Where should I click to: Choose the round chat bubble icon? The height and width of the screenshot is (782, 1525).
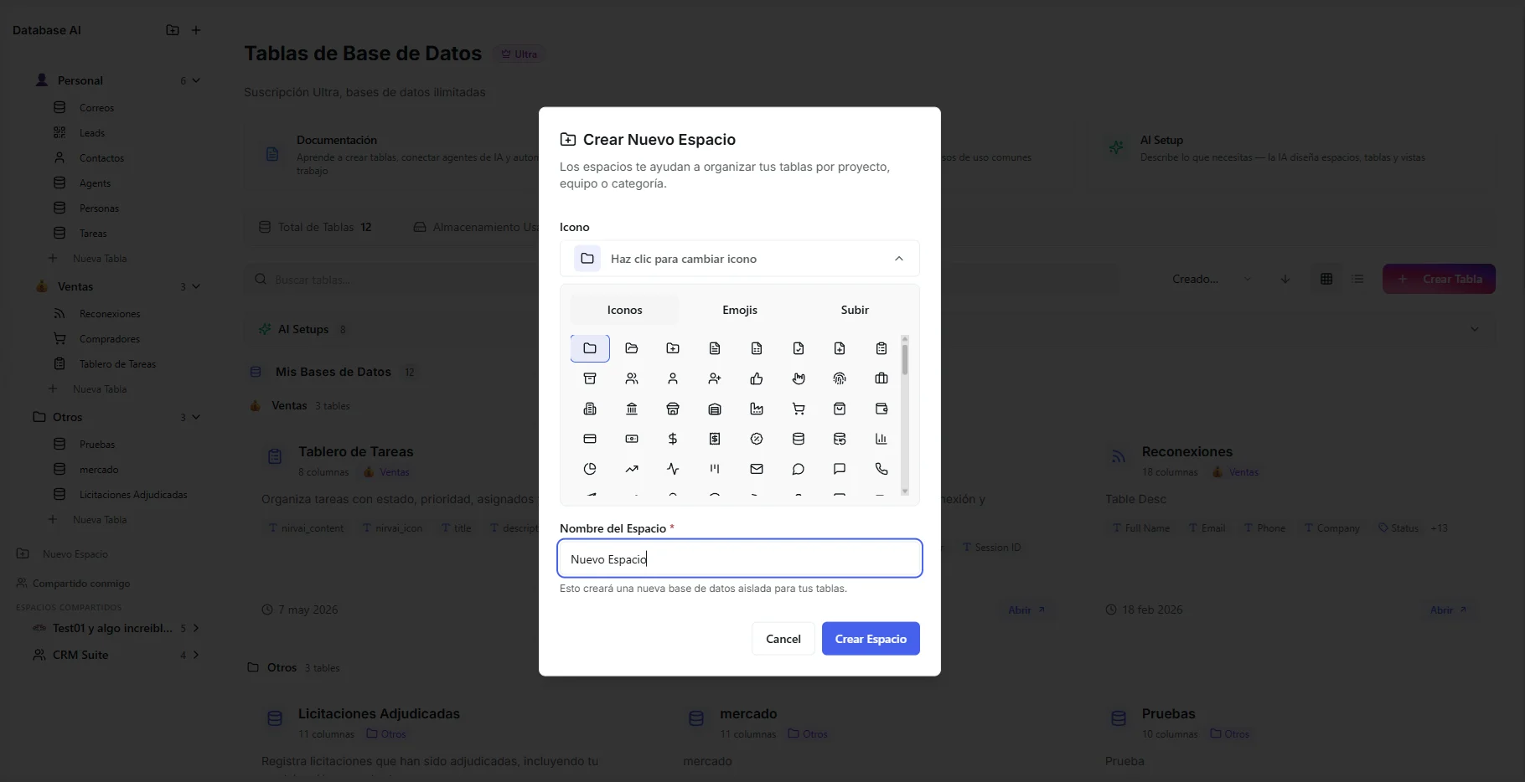[x=799, y=469]
